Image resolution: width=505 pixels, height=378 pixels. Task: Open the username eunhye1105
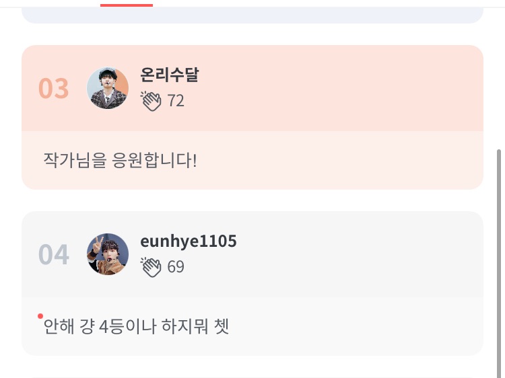point(189,241)
